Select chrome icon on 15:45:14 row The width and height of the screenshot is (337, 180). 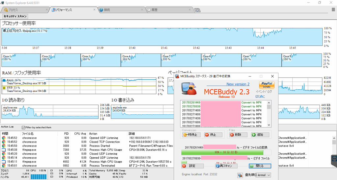[4, 158]
